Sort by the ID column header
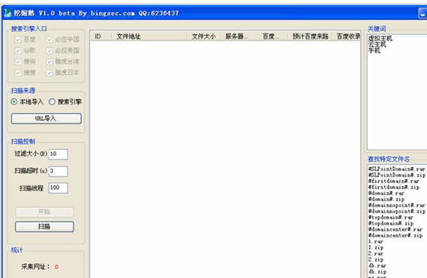The width and height of the screenshot is (427, 278). coord(98,36)
